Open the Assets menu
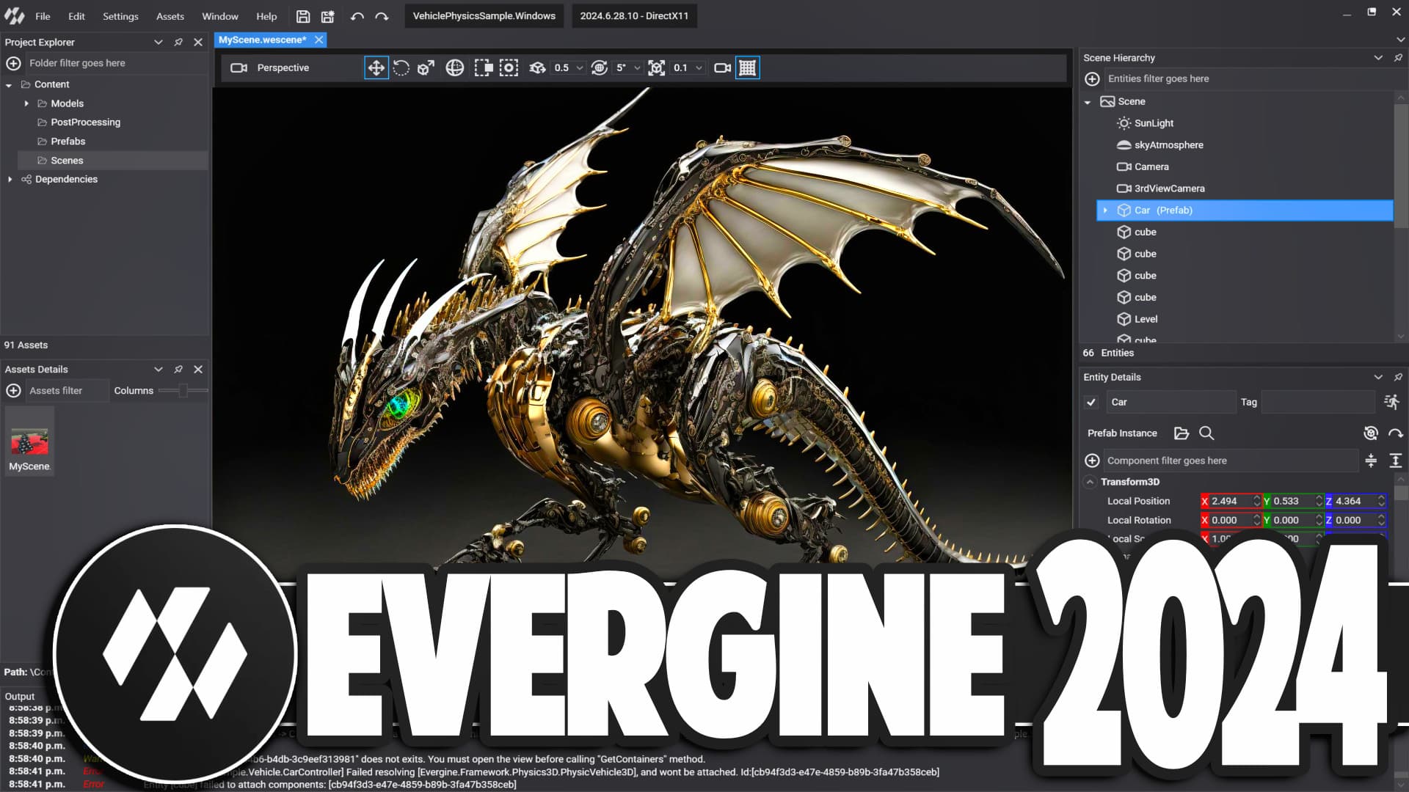 170,15
